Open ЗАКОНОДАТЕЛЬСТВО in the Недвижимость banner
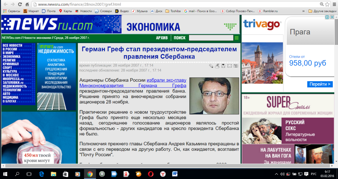This screenshot has width=338, height=179. click(x=56, y=87)
